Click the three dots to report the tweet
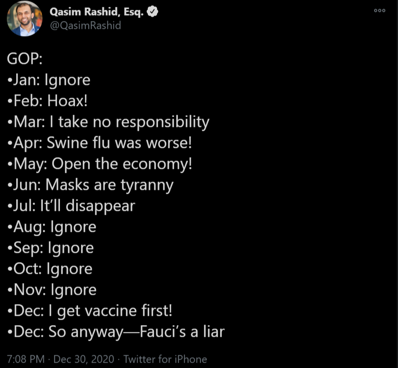This screenshot has height=368, width=398. pyautogui.click(x=379, y=10)
